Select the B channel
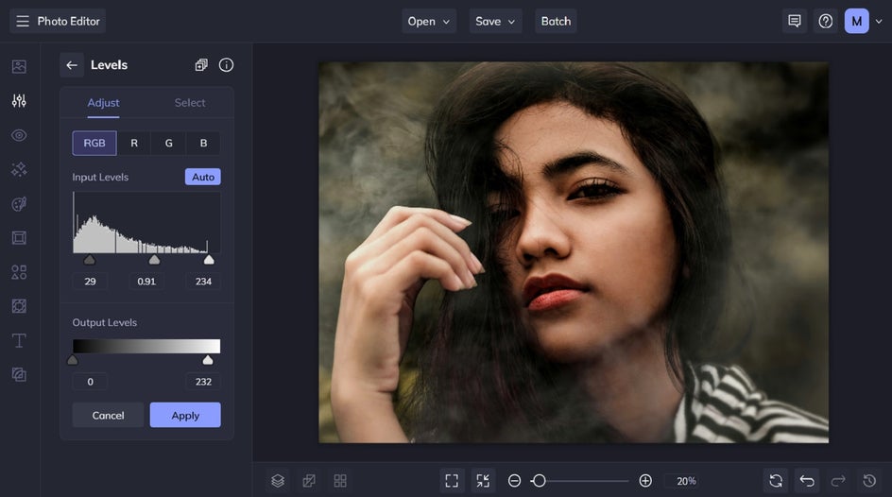892x497 pixels. 204,144
